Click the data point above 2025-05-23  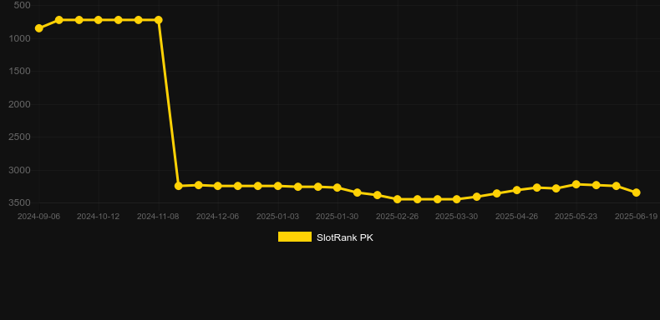tap(576, 184)
